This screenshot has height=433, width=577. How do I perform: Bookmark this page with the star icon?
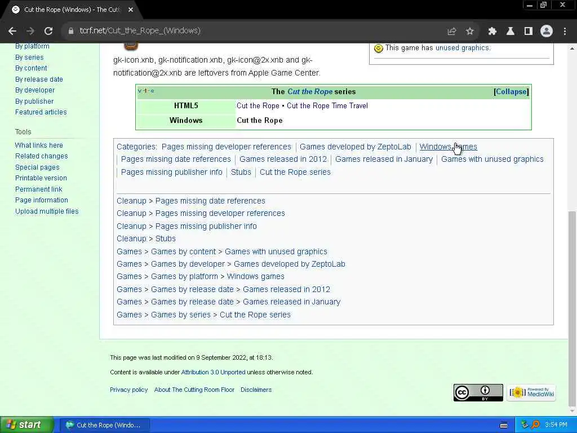[x=470, y=32]
